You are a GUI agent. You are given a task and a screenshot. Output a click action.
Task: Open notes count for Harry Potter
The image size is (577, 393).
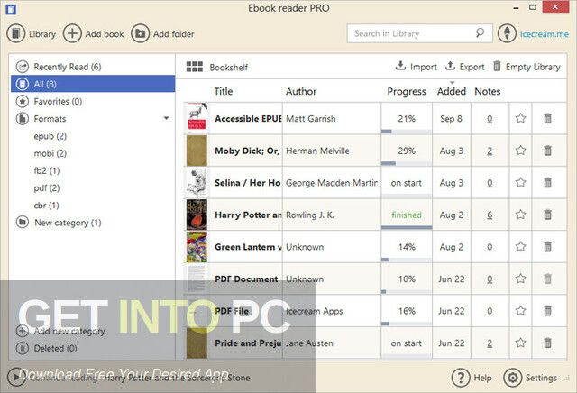(490, 215)
